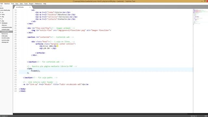The width and height of the screenshot is (208, 117).
Task: Open the Goto menu
Action: (x=21, y=4)
